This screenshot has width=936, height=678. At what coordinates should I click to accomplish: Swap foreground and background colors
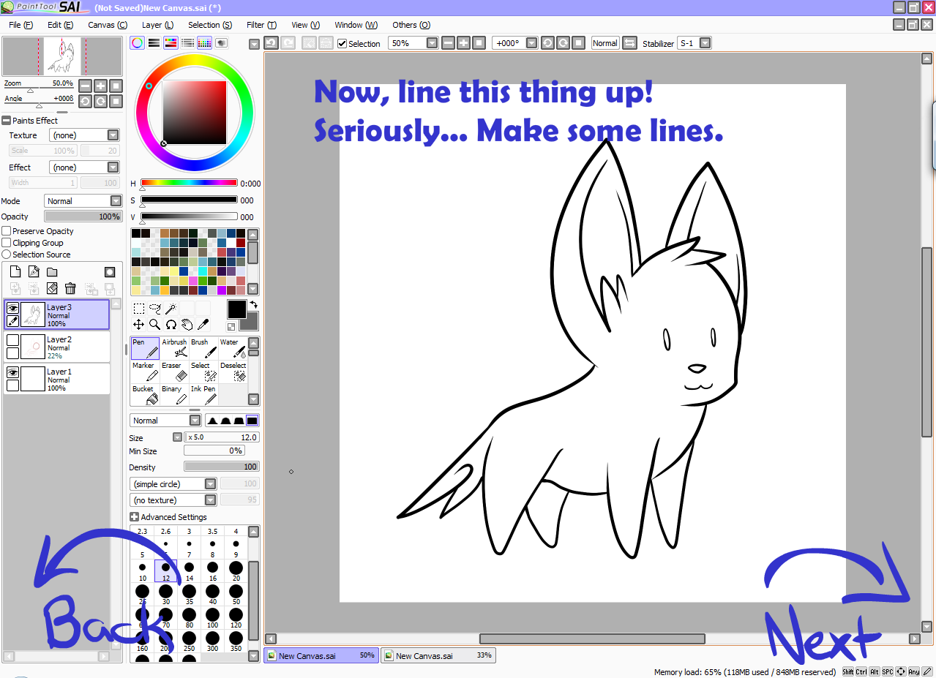coord(253,304)
